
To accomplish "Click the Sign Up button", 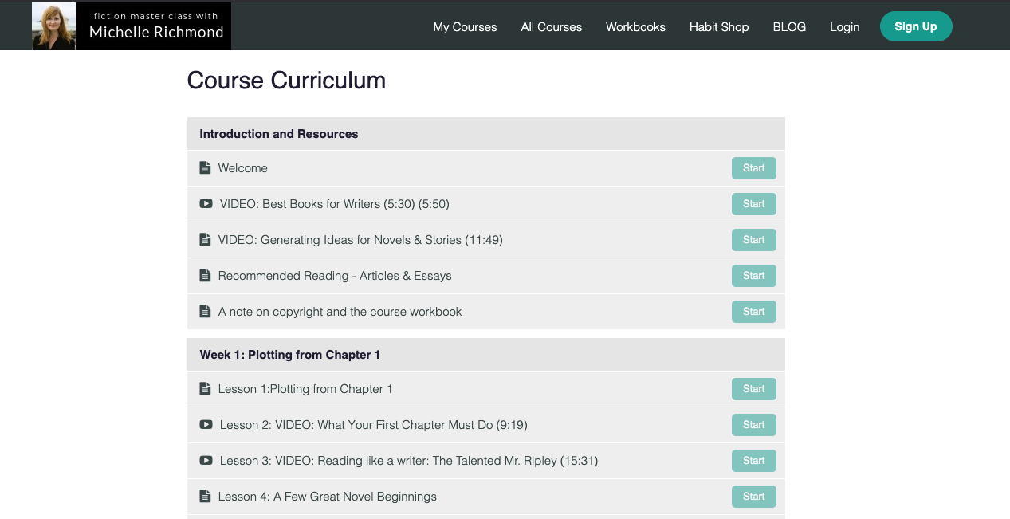I will point(916,26).
